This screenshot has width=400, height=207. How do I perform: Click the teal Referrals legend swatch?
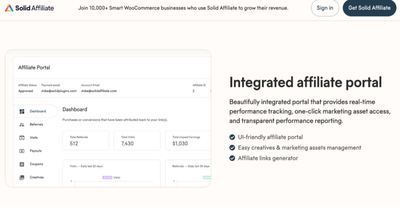coord(207,177)
